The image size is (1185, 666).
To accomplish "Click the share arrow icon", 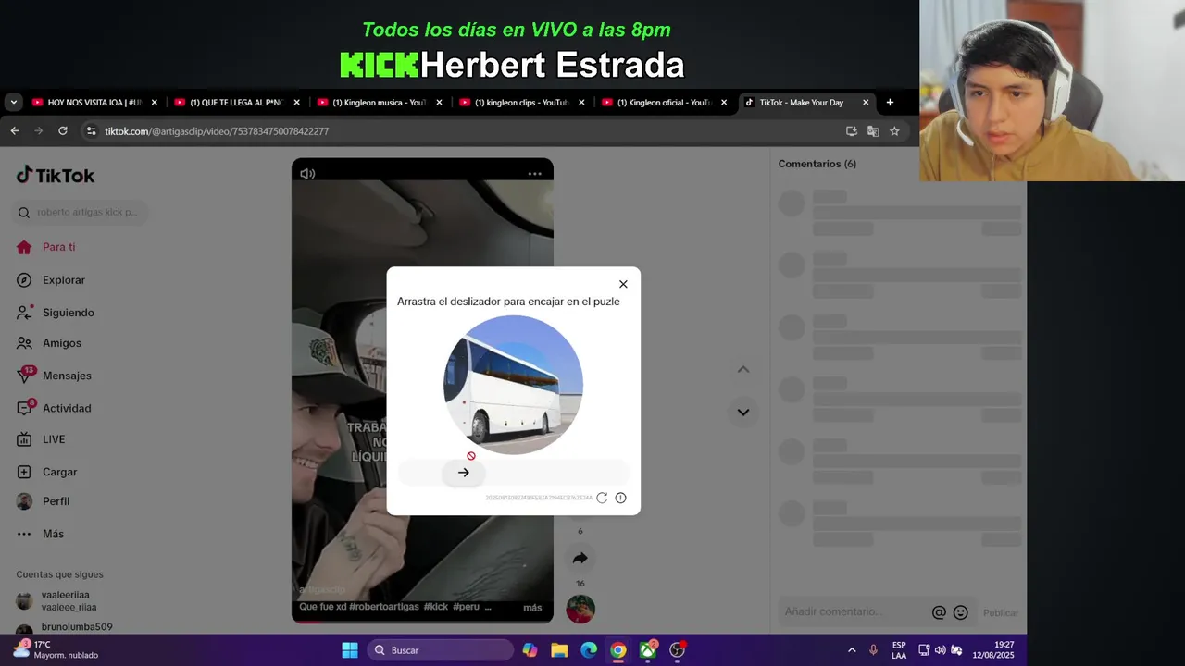I will [x=580, y=558].
